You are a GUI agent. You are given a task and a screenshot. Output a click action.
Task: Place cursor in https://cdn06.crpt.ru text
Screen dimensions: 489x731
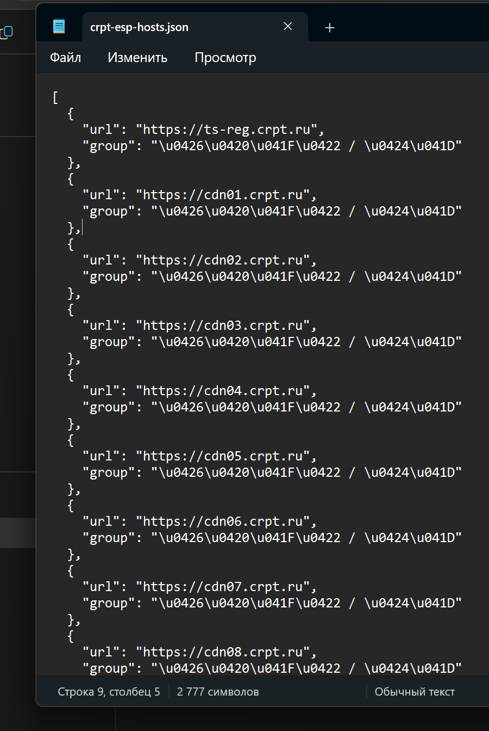click(x=223, y=521)
